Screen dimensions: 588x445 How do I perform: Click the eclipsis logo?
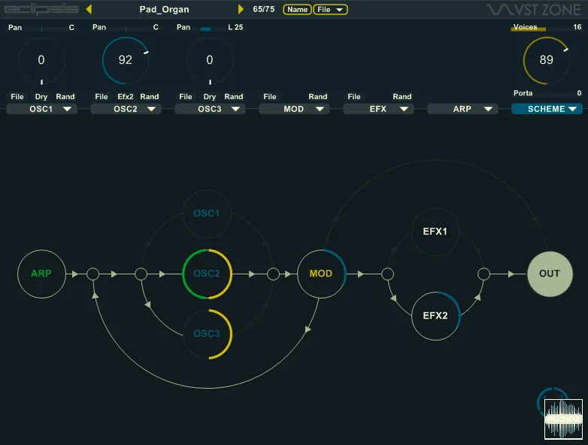tap(41, 9)
